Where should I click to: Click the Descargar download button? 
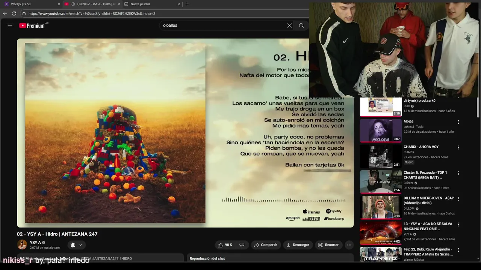[298, 245]
